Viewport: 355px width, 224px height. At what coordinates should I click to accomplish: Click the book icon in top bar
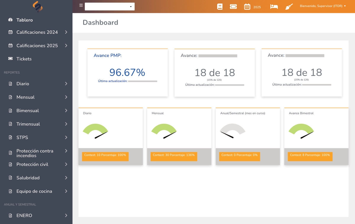click(220, 7)
